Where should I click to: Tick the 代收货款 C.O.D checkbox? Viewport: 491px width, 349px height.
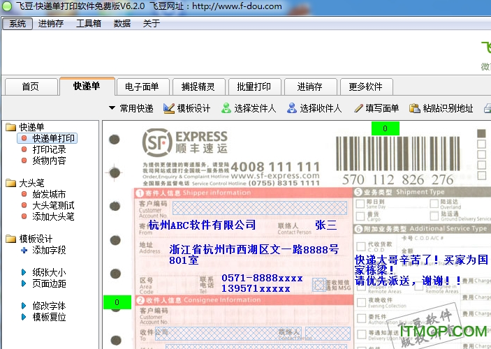pos(361,246)
